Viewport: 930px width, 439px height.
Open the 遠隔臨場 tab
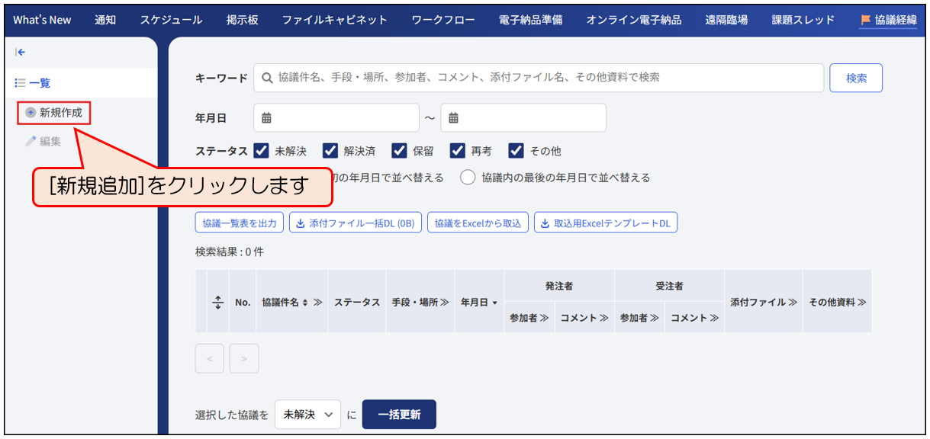[x=726, y=20]
